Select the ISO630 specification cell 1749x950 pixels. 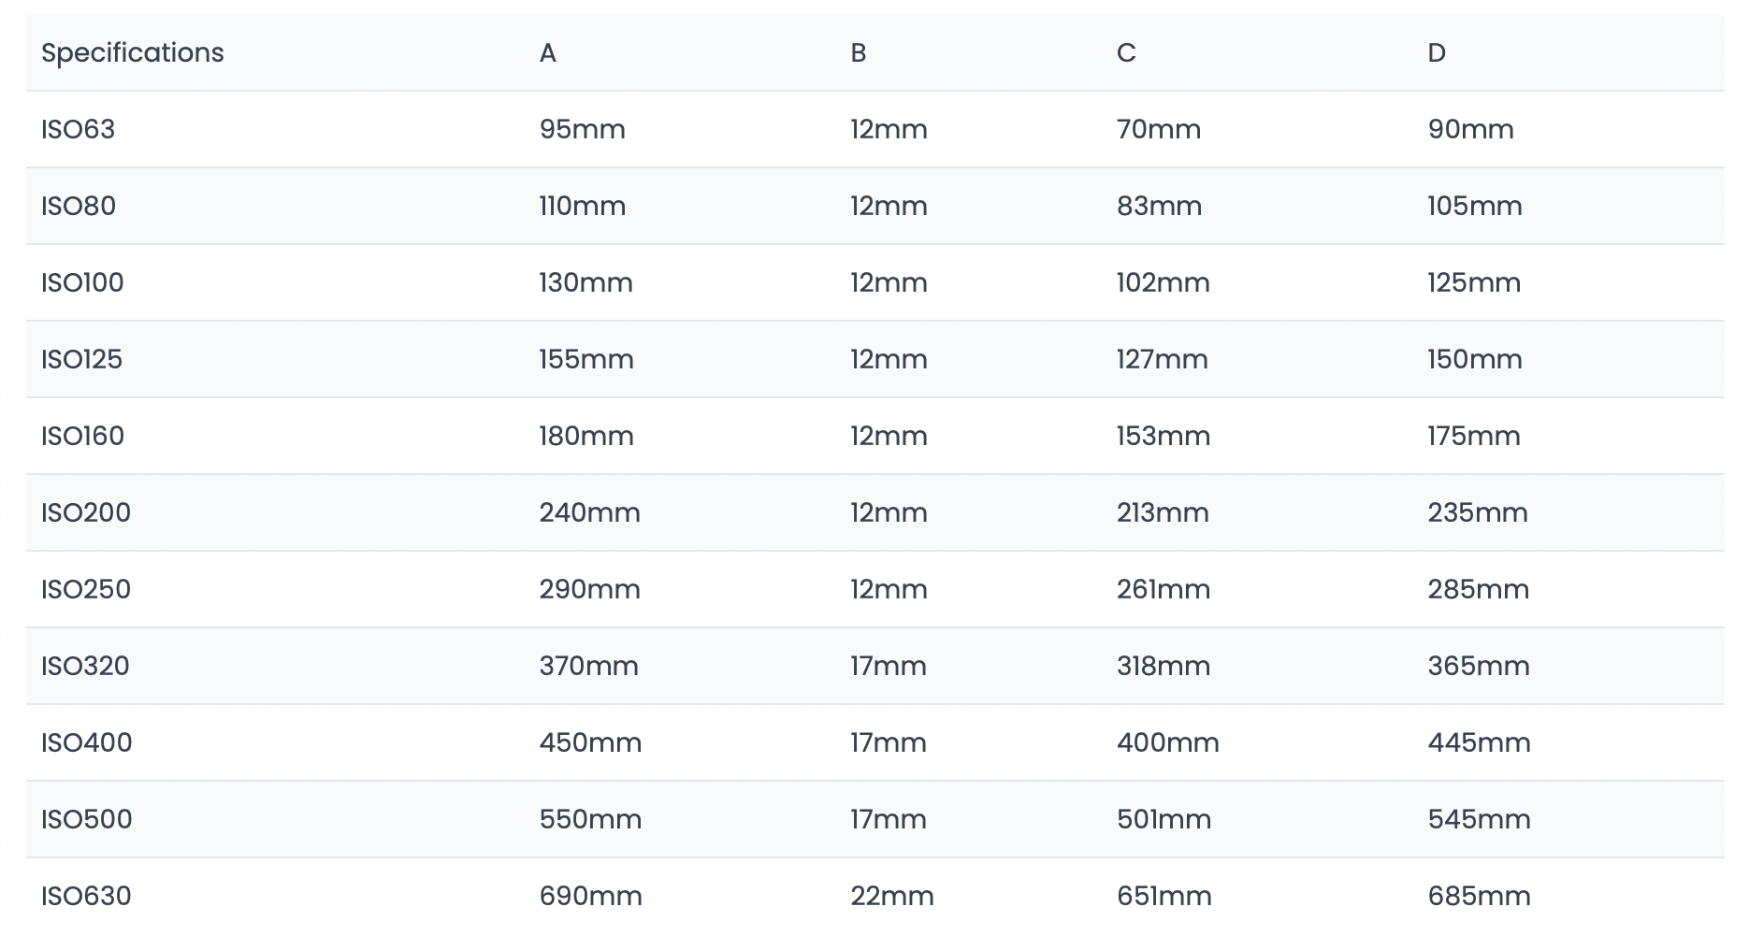click(x=86, y=896)
